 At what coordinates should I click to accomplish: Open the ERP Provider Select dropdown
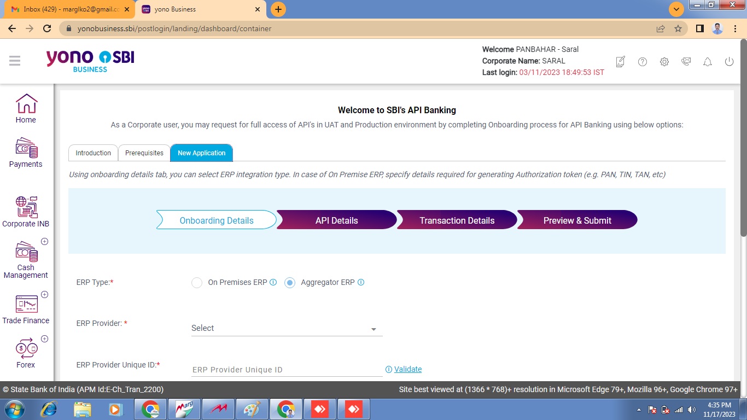(287, 328)
